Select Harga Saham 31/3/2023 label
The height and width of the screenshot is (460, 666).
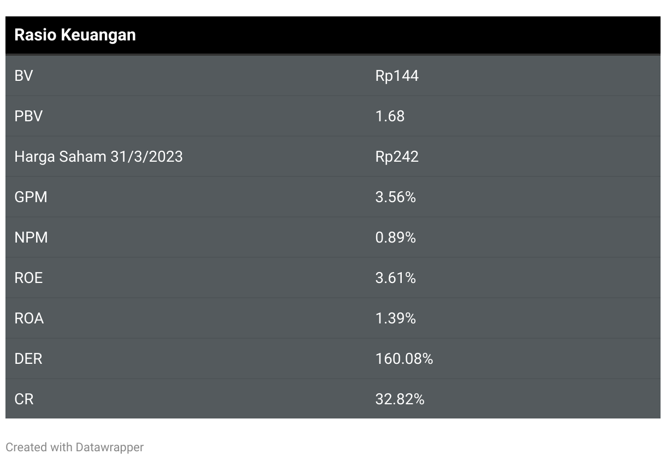click(98, 156)
